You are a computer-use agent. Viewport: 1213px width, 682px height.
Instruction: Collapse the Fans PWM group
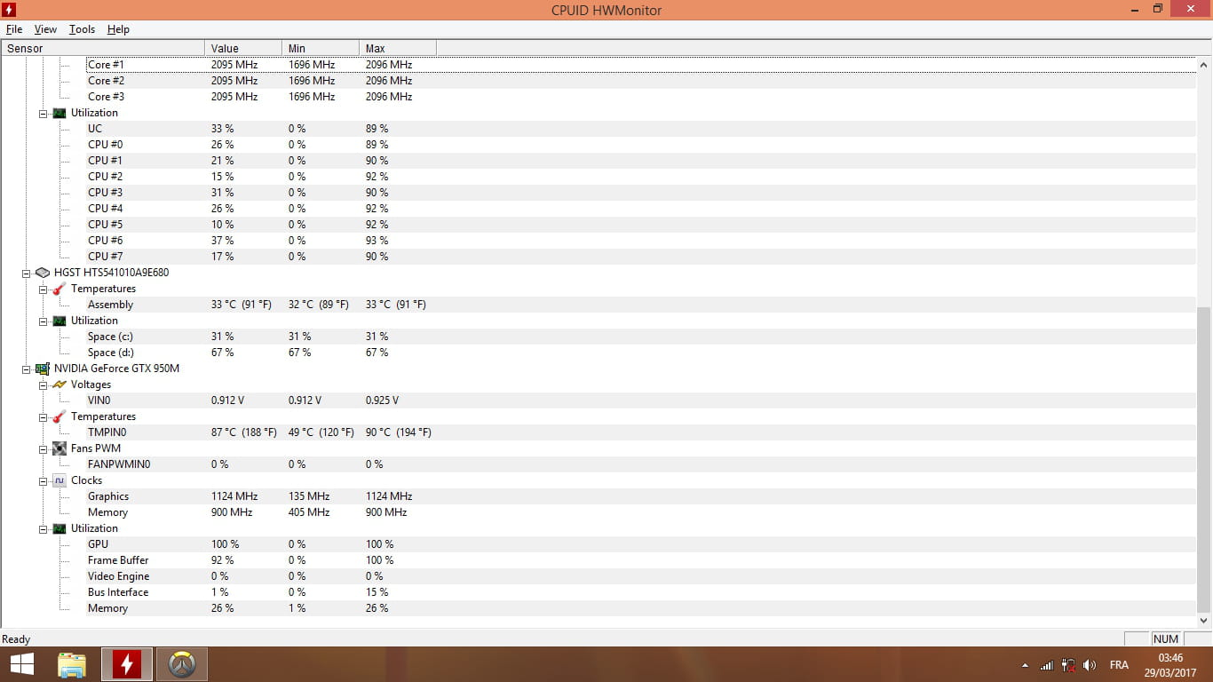click(x=43, y=448)
